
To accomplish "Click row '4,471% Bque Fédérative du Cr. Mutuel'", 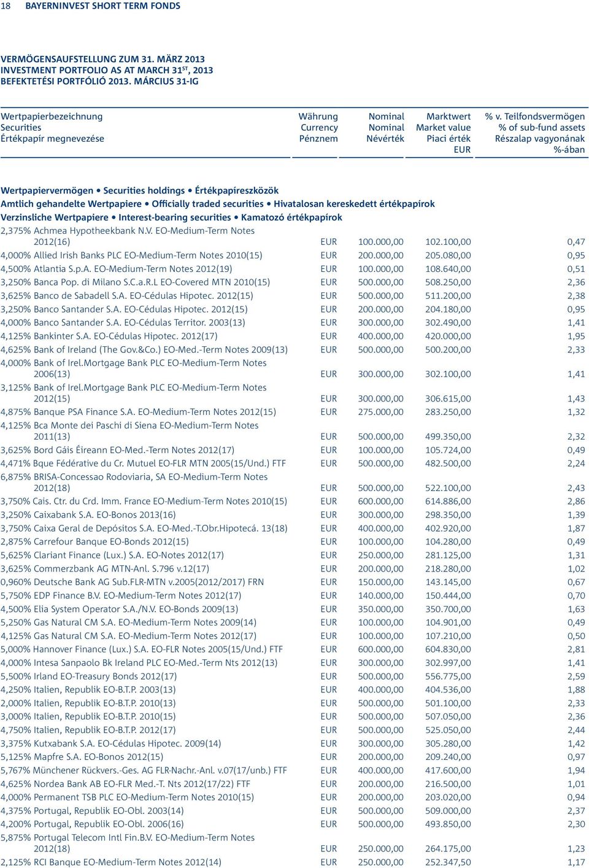I will pos(293,463).
